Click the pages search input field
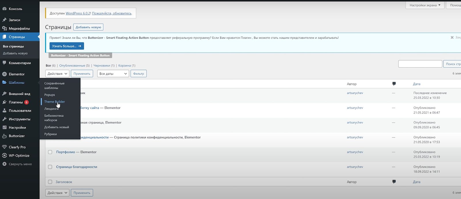Image resolution: width=461 pixels, height=199 pixels. point(420,64)
